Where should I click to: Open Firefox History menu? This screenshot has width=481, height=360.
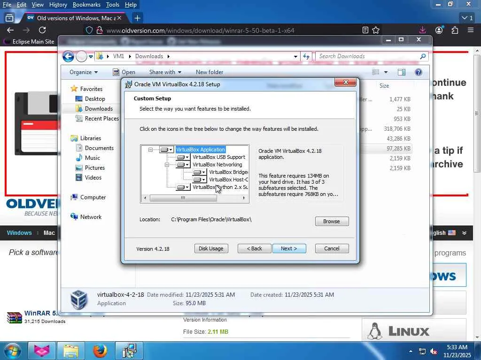pos(58,5)
